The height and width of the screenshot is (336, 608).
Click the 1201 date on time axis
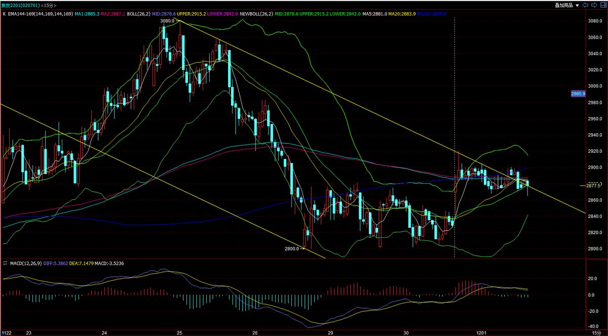click(x=482, y=332)
